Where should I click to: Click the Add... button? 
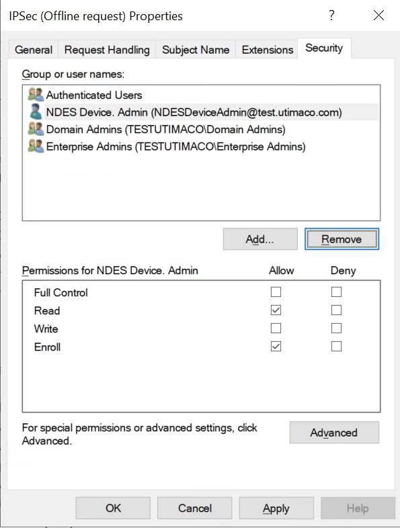(260, 239)
